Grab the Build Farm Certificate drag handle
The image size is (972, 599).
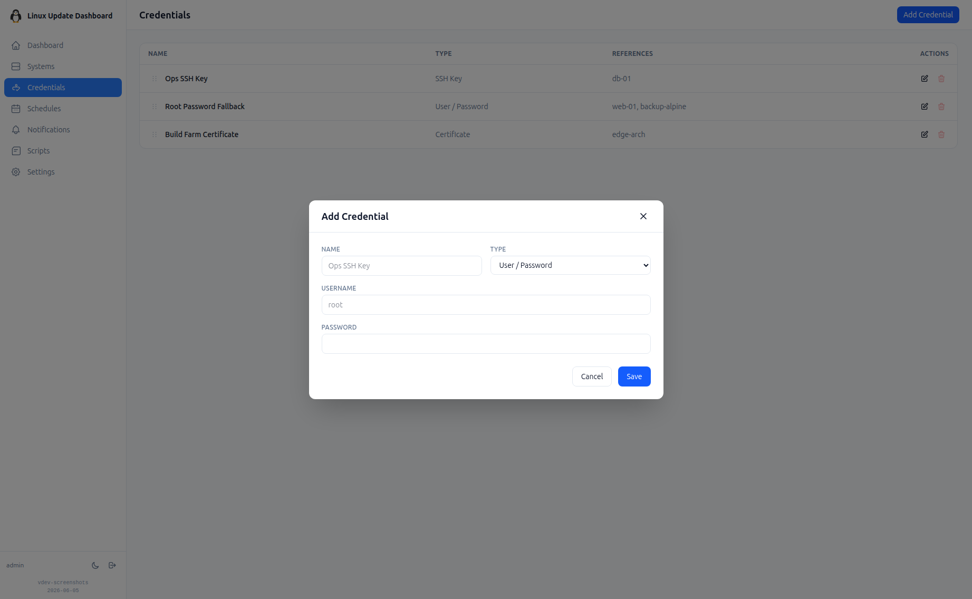(155, 134)
